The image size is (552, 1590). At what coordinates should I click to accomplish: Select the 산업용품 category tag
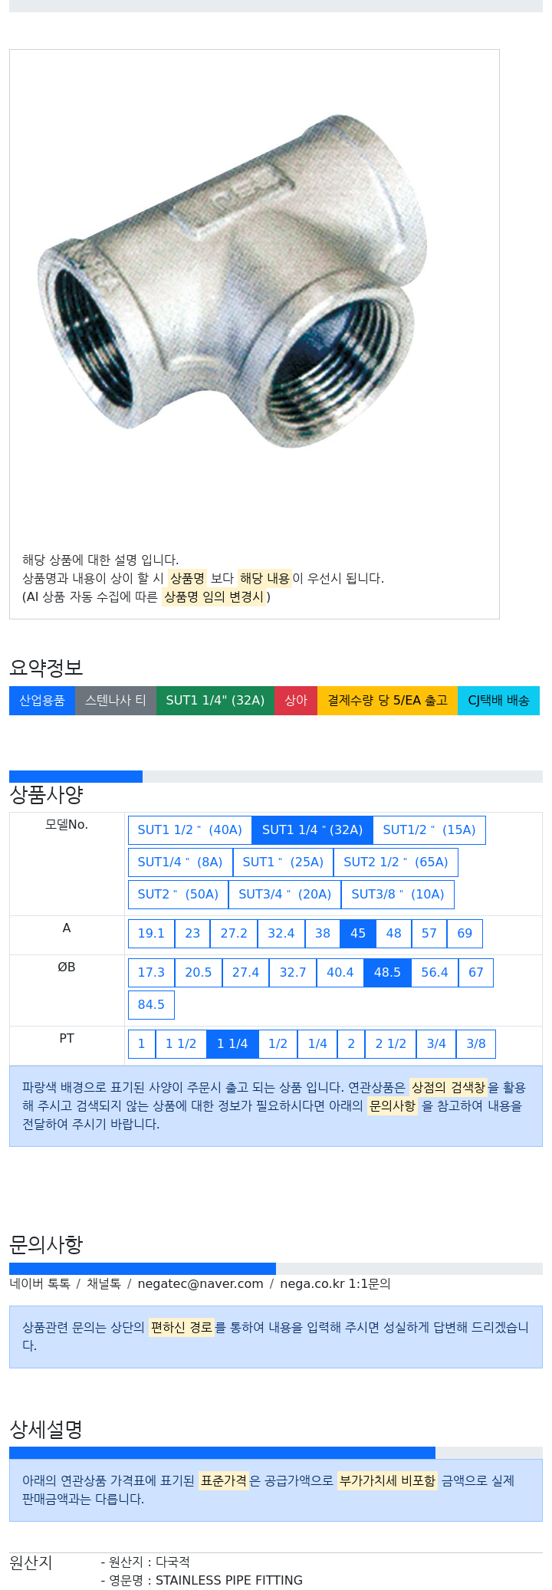(x=42, y=700)
